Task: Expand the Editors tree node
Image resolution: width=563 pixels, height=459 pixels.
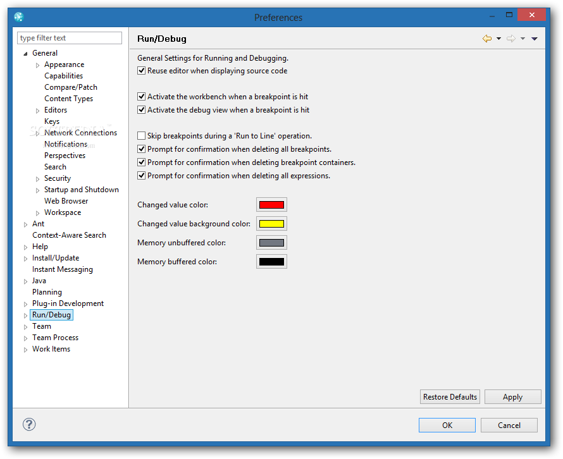Action: pyautogui.click(x=38, y=111)
